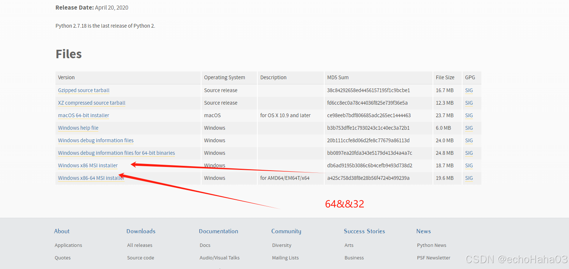Open debug information files for 64-bit binaries

pos(116,153)
